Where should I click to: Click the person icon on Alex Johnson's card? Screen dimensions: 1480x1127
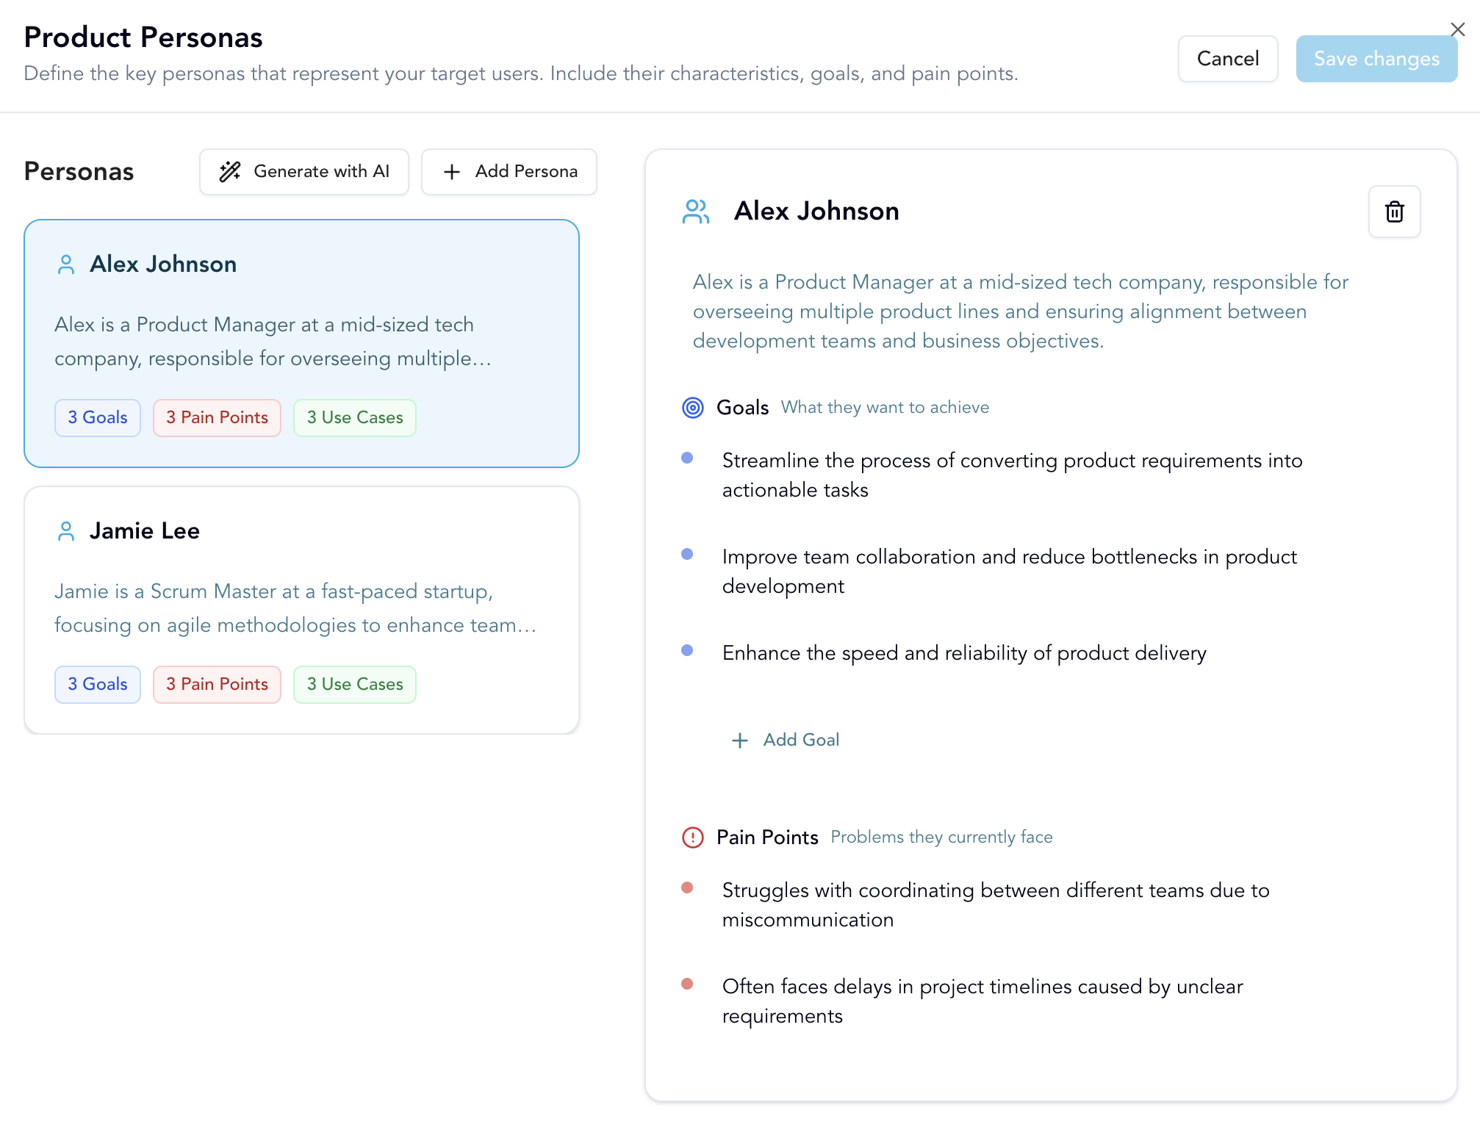(66, 263)
